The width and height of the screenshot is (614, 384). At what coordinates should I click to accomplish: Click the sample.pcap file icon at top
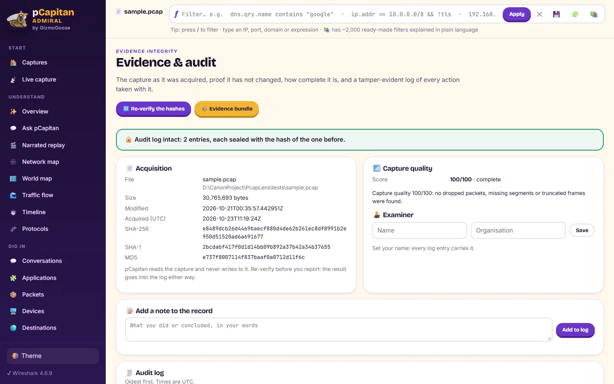tap(119, 12)
